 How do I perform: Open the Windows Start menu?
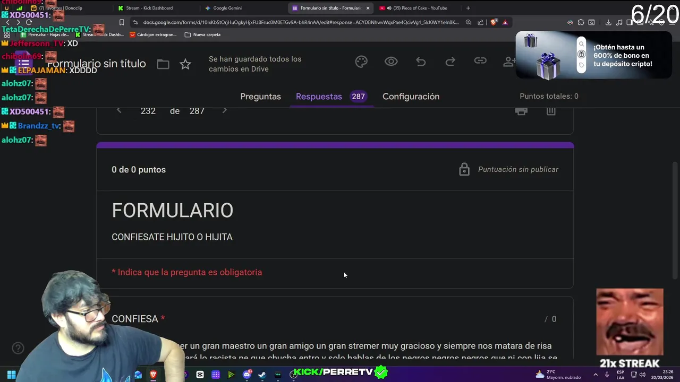(x=11, y=375)
